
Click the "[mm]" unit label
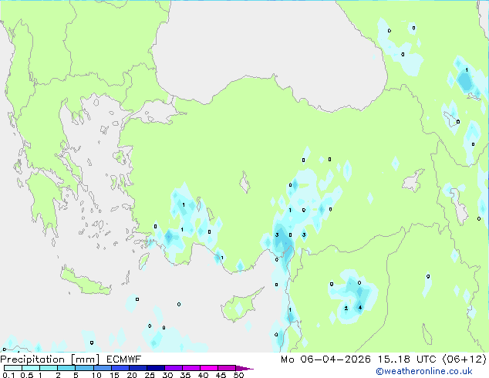(86, 359)
